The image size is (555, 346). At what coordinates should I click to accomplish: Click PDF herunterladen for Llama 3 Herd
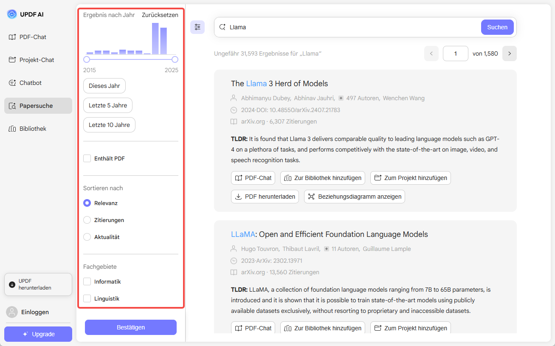(x=265, y=197)
